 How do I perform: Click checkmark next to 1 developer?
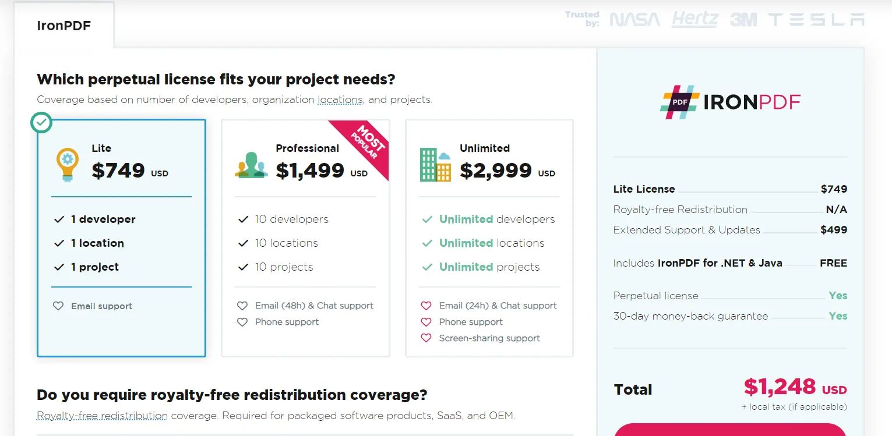(59, 219)
